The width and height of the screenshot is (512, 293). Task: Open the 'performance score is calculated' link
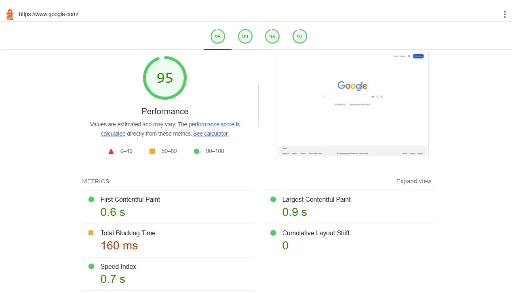(x=214, y=124)
